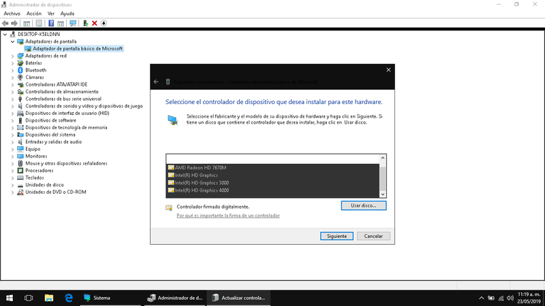This screenshot has height=306, width=545.
Task: Click the Forward arrow in Device Manager toolbar
Action: (x=14, y=23)
